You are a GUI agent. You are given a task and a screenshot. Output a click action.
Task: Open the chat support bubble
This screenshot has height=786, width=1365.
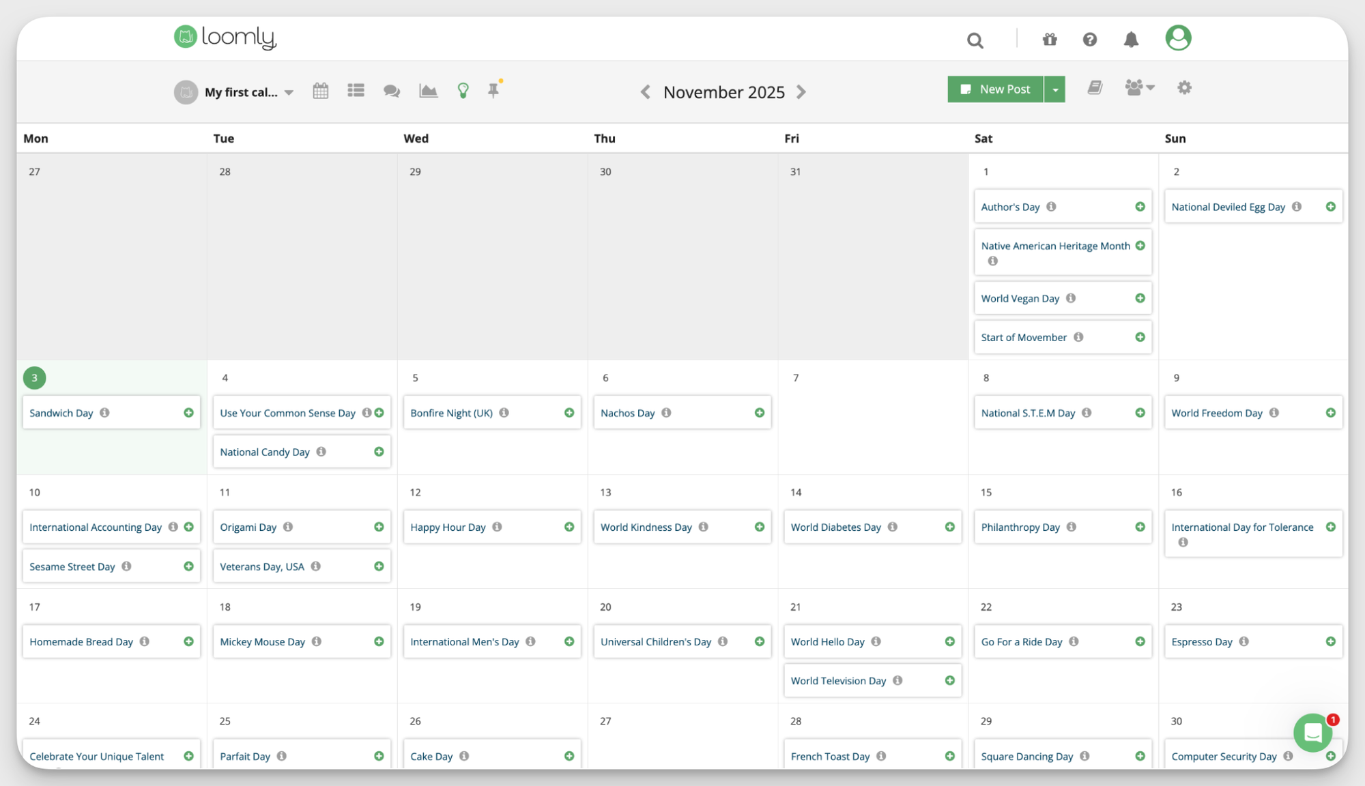1312,733
